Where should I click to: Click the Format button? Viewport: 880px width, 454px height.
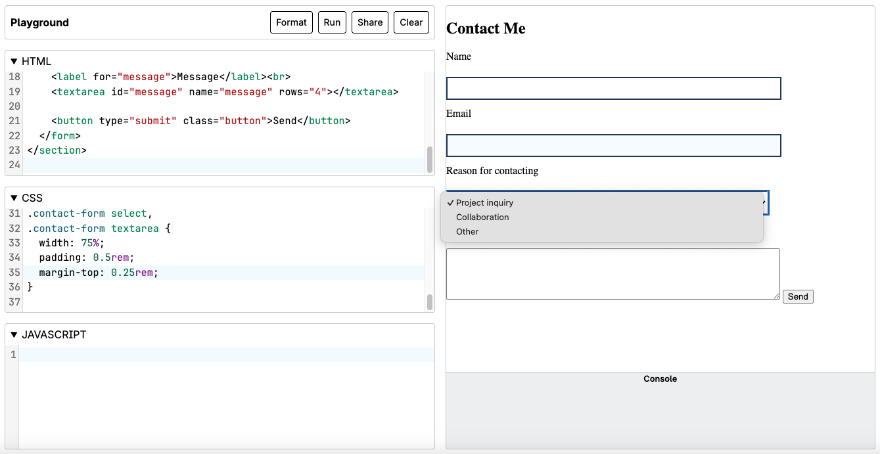291,22
